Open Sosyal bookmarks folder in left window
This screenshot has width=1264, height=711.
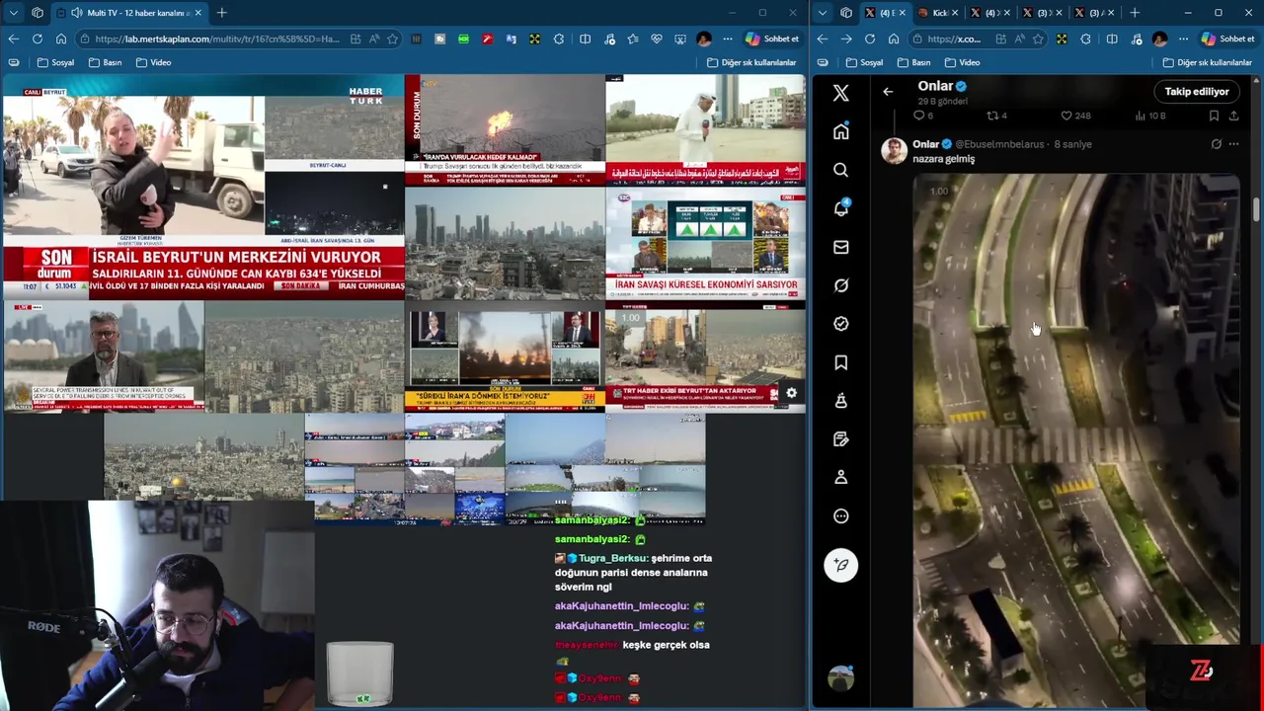pyautogui.click(x=55, y=62)
